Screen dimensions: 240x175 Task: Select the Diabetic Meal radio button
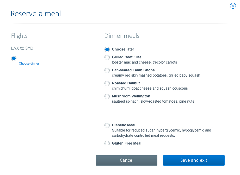coord(107,125)
